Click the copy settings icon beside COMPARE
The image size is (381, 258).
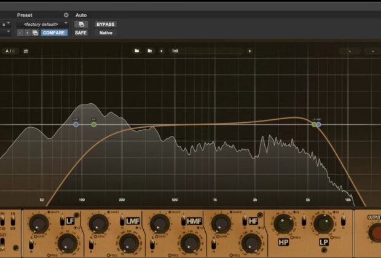point(35,33)
